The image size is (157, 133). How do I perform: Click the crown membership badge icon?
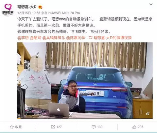click(40, 7)
